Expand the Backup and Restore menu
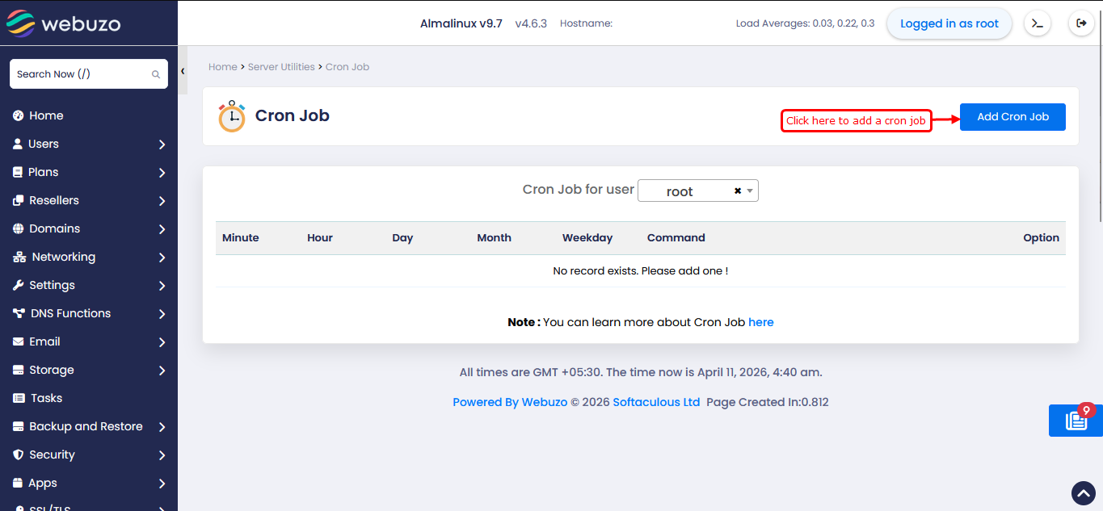The height and width of the screenshot is (511, 1103). point(88,426)
